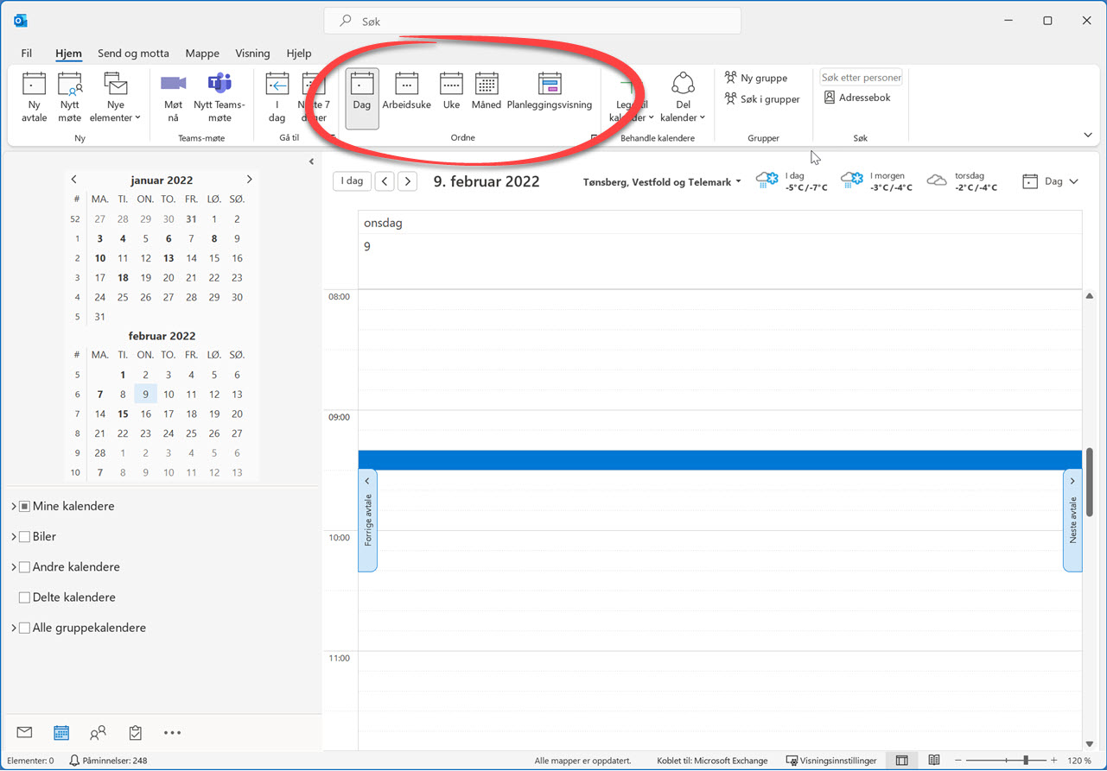Open Mail from bottom navigation

[x=24, y=732]
